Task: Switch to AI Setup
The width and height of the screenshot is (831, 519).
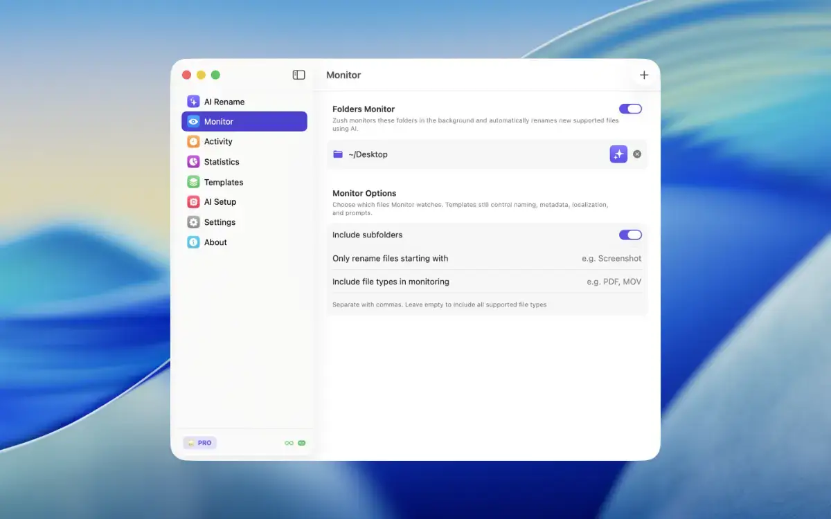Action: (x=244, y=202)
